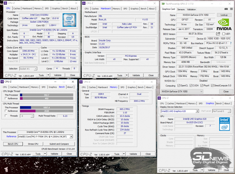Click the GPU-Z title bar icon
Viewport: 235px width, 174px height.
[x=163, y=4]
